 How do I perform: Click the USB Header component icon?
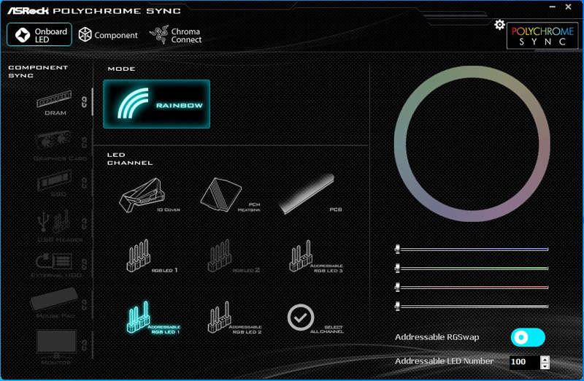[x=54, y=222]
